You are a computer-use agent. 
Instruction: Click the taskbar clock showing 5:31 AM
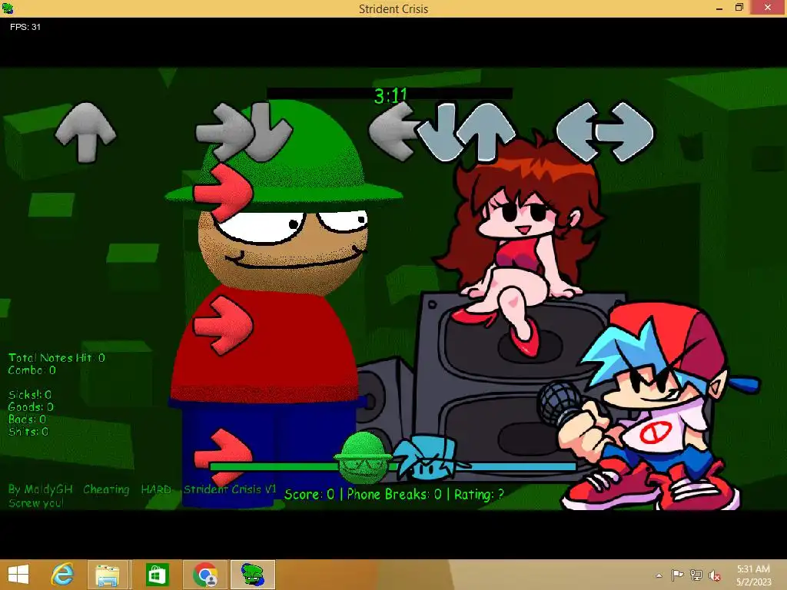pyautogui.click(x=753, y=575)
